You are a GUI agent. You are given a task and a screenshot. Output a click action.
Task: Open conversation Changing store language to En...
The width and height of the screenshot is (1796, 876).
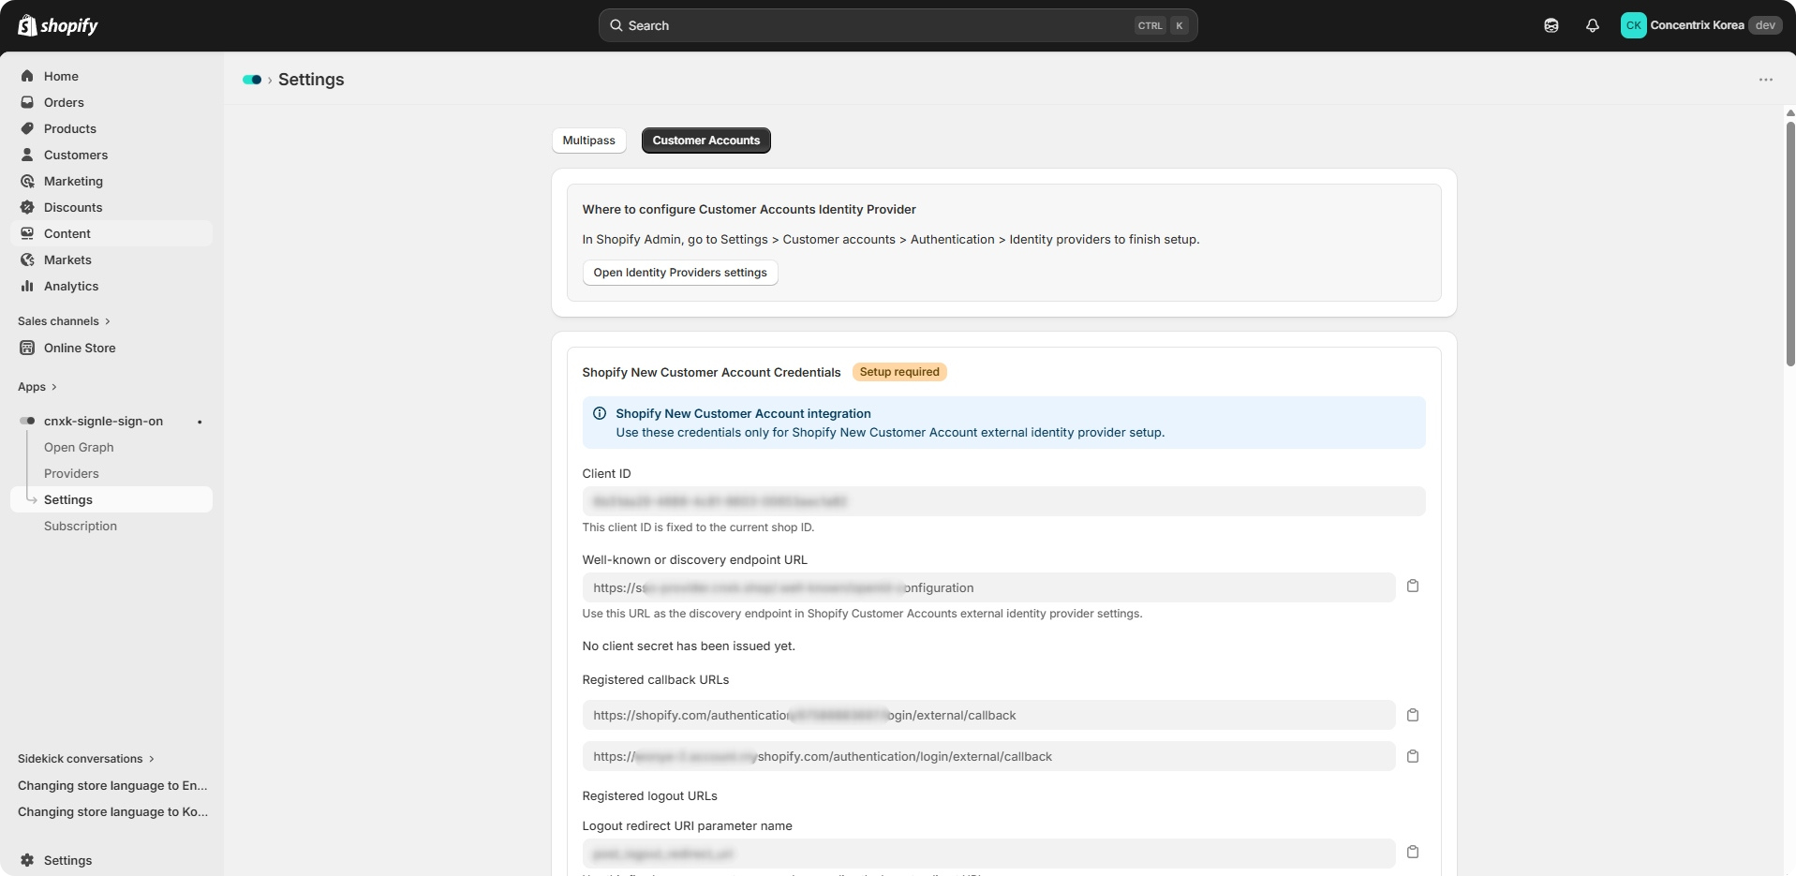pyautogui.click(x=112, y=785)
